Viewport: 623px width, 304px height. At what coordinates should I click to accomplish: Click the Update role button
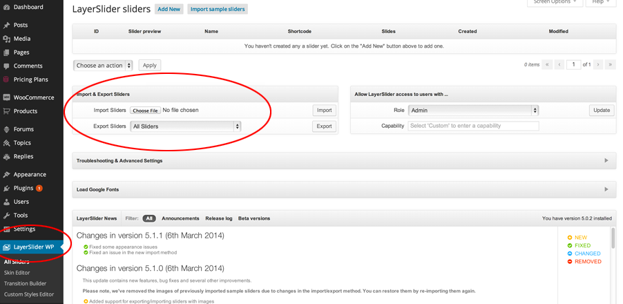tap(602, 111)
